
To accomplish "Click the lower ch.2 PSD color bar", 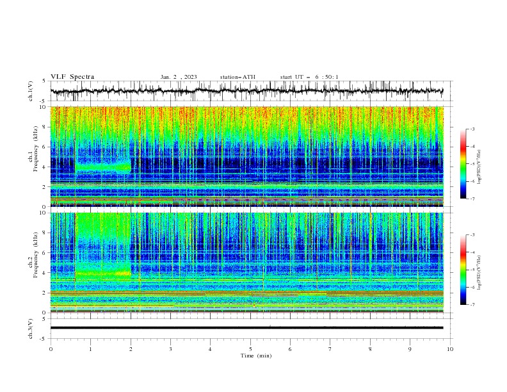I will click(463, 270).
